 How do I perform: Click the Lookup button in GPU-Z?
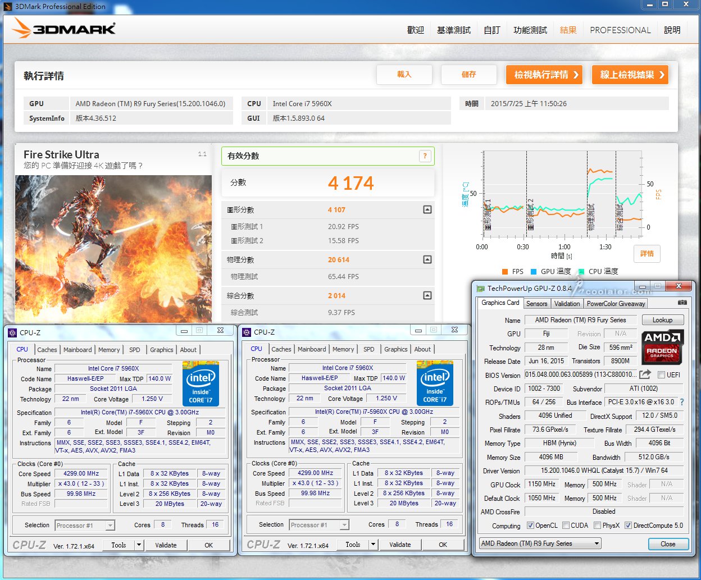pyautogui.click(x=662, y=320)
